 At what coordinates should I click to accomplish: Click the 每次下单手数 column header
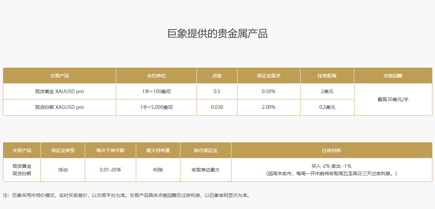(x=110, y=150)
